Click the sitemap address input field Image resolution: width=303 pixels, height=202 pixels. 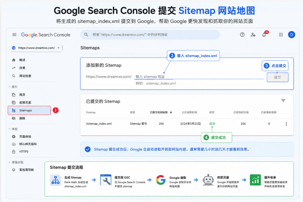coord(199,77)
